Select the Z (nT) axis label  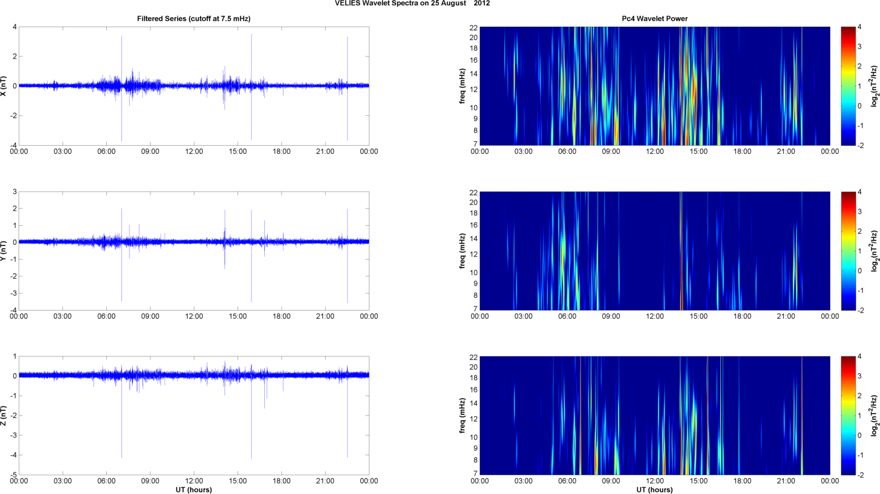pyautogui.click(x=5, y=416)
